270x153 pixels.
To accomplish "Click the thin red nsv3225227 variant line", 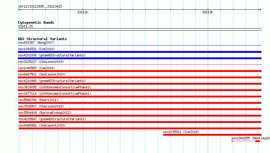I will pyautogui.click(x=140, y=65).
